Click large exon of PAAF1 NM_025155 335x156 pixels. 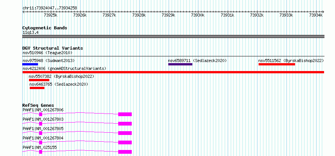(x=125, y=152)
